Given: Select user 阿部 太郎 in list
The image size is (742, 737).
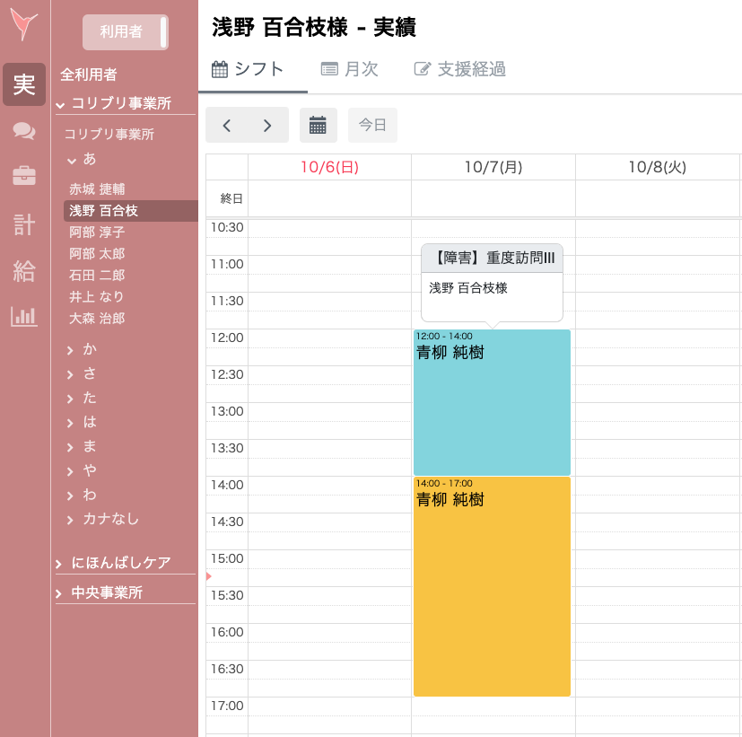Looking at the screenshot, I should click(97, 254).
